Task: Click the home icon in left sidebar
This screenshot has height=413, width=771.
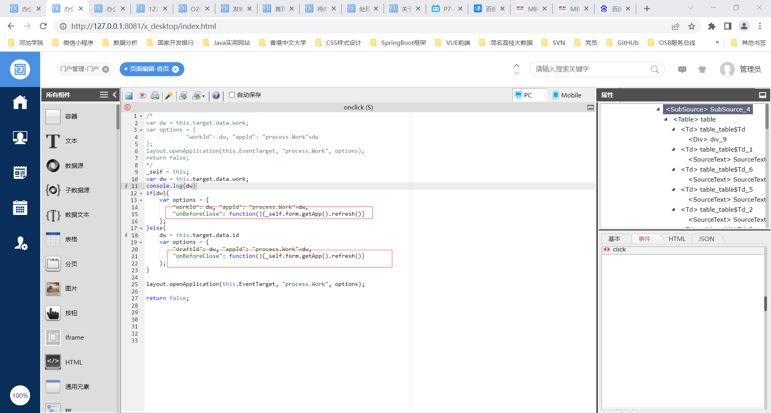Action: click(x=20, y=102)
